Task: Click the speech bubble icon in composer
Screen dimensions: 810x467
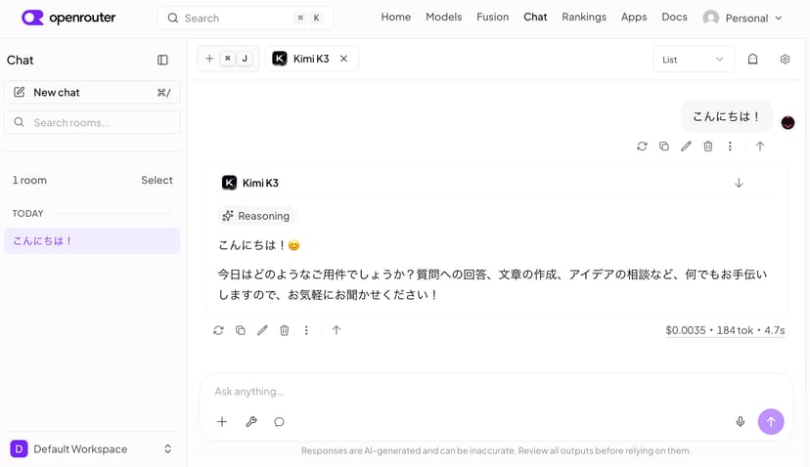Action: point(279,422)
